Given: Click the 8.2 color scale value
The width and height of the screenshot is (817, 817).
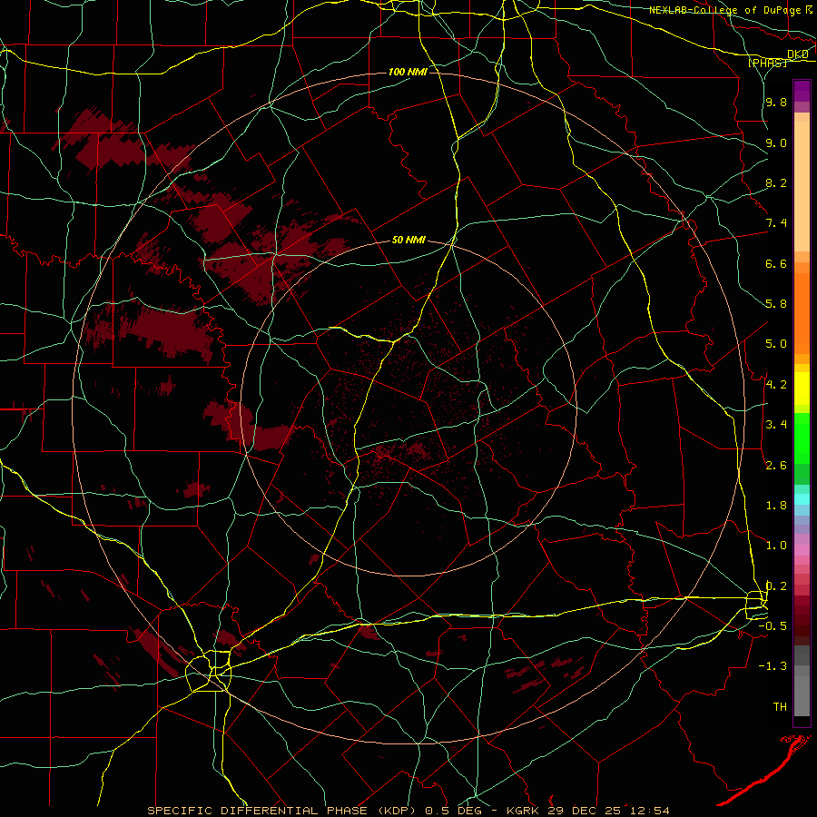Looking at the screenshot, I should (x=776, y=182).
